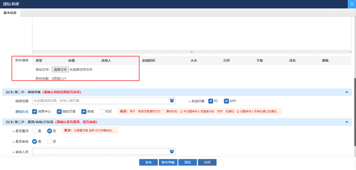Toggle 我的万里 notification checkbox
The image size is (356, 170).
(59, 111)
